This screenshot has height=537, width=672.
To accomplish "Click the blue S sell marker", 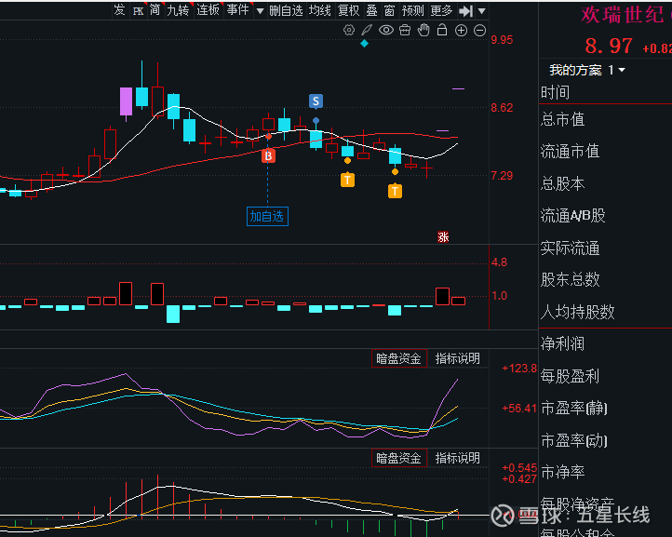I will click(316, 101).
